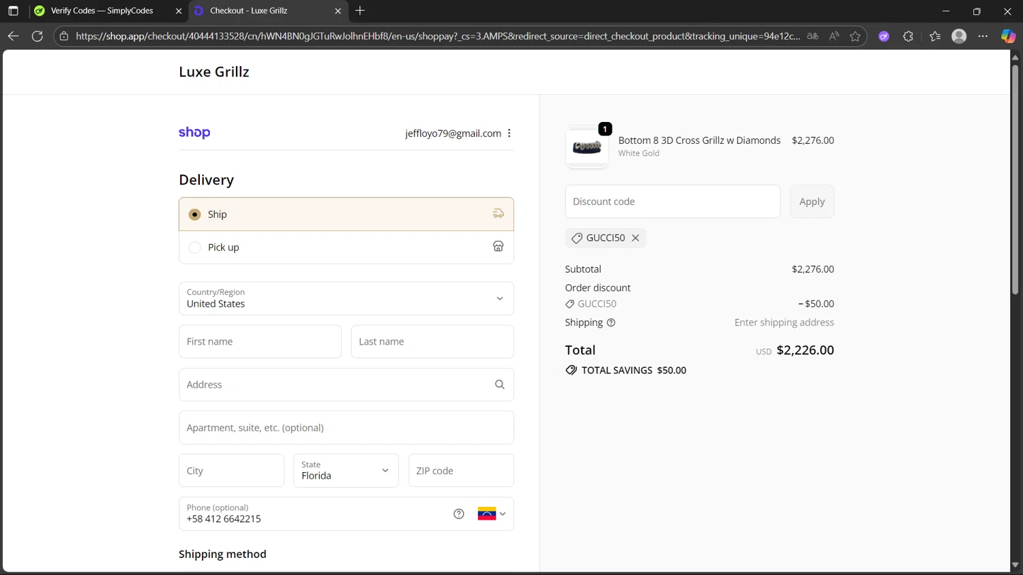The width and height of the screenshot is (1023, 575).
Task: Focus the City field
Action: 231,471
